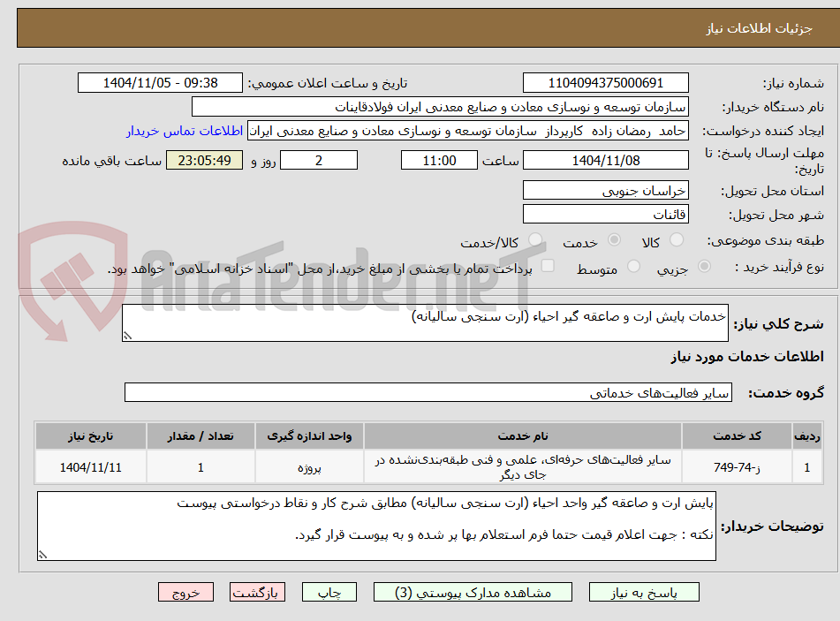Click the buyer organization name field

coord(440,107)
